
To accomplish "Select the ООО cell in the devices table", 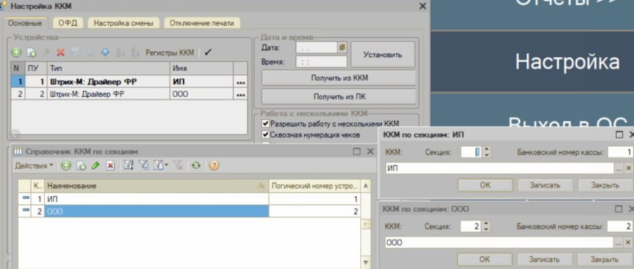I will pos(201,94).
